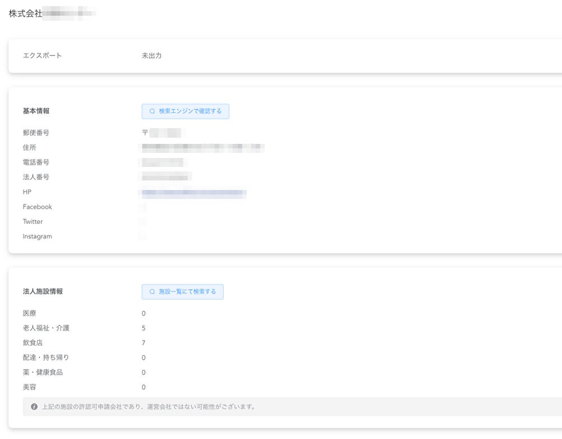Click the 施設一覧にて検索する button

[x=183, y=292]
